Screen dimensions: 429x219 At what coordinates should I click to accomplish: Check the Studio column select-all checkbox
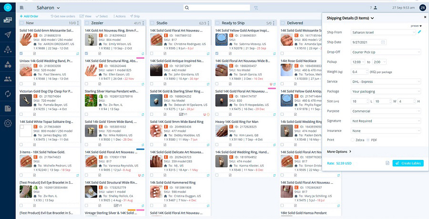click(152, 23)
